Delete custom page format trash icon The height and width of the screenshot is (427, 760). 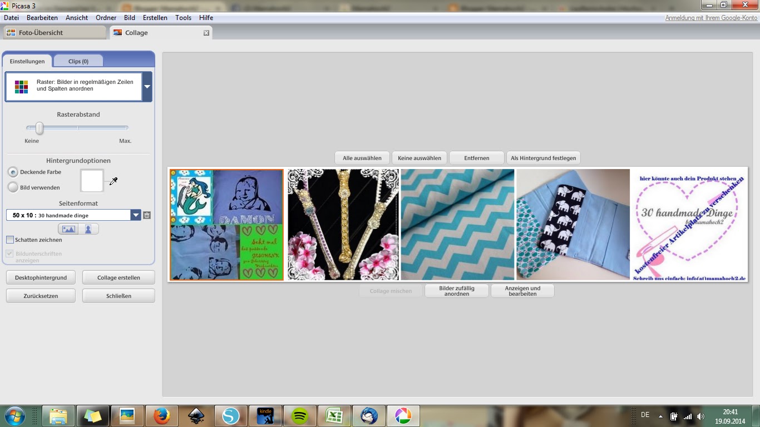(x=147, y=215)
